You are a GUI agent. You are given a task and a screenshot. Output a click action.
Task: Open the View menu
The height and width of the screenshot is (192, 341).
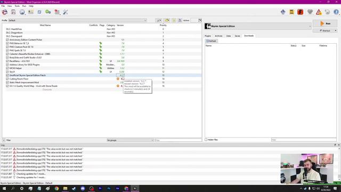(x=10, y=6)
